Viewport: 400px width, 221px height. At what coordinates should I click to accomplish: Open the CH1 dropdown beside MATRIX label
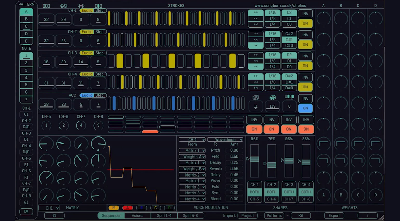(x=49, y=208)
